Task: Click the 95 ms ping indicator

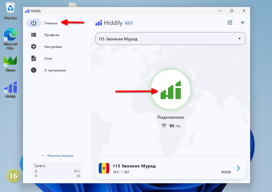Action: click(175, 126)
